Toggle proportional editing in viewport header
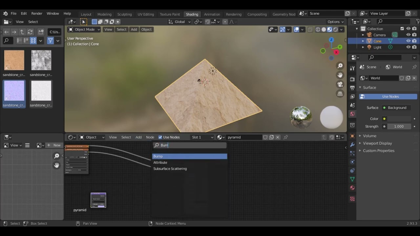This screenshot has height=236, width=420. (x=225, y=22)
